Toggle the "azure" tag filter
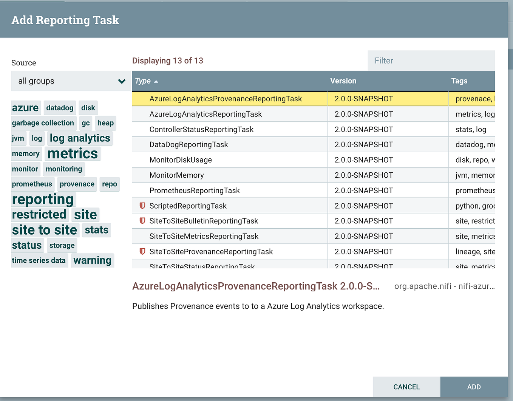This screenshot has width=513, height=401. pos(25,108)
